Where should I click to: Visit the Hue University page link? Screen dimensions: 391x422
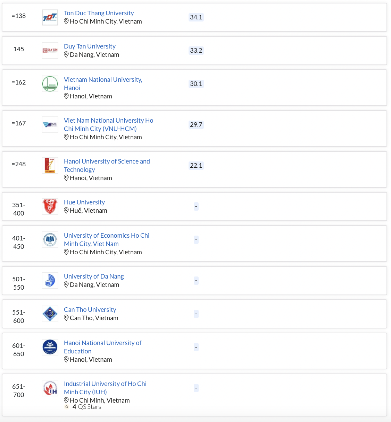84,202
